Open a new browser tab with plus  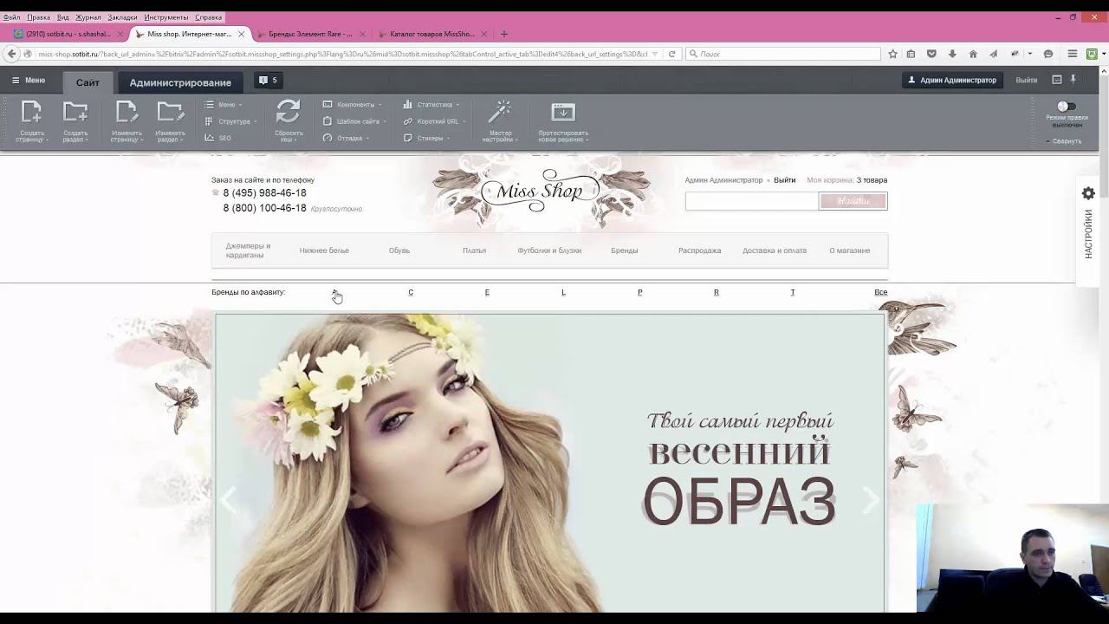point(504,34)
